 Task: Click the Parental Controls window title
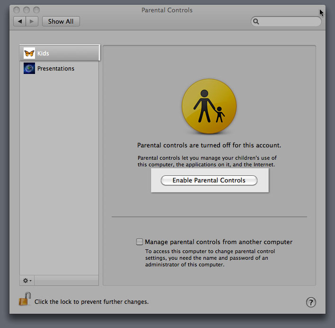(x=167, y=10)
